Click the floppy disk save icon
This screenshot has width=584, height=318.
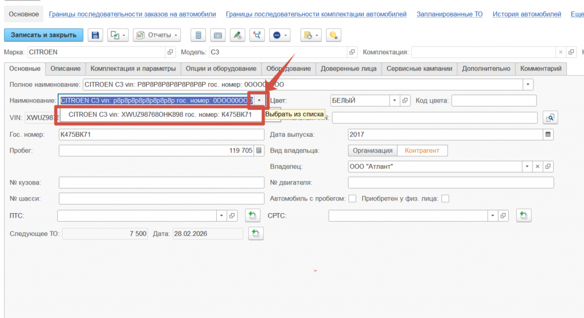click(95, 35)
